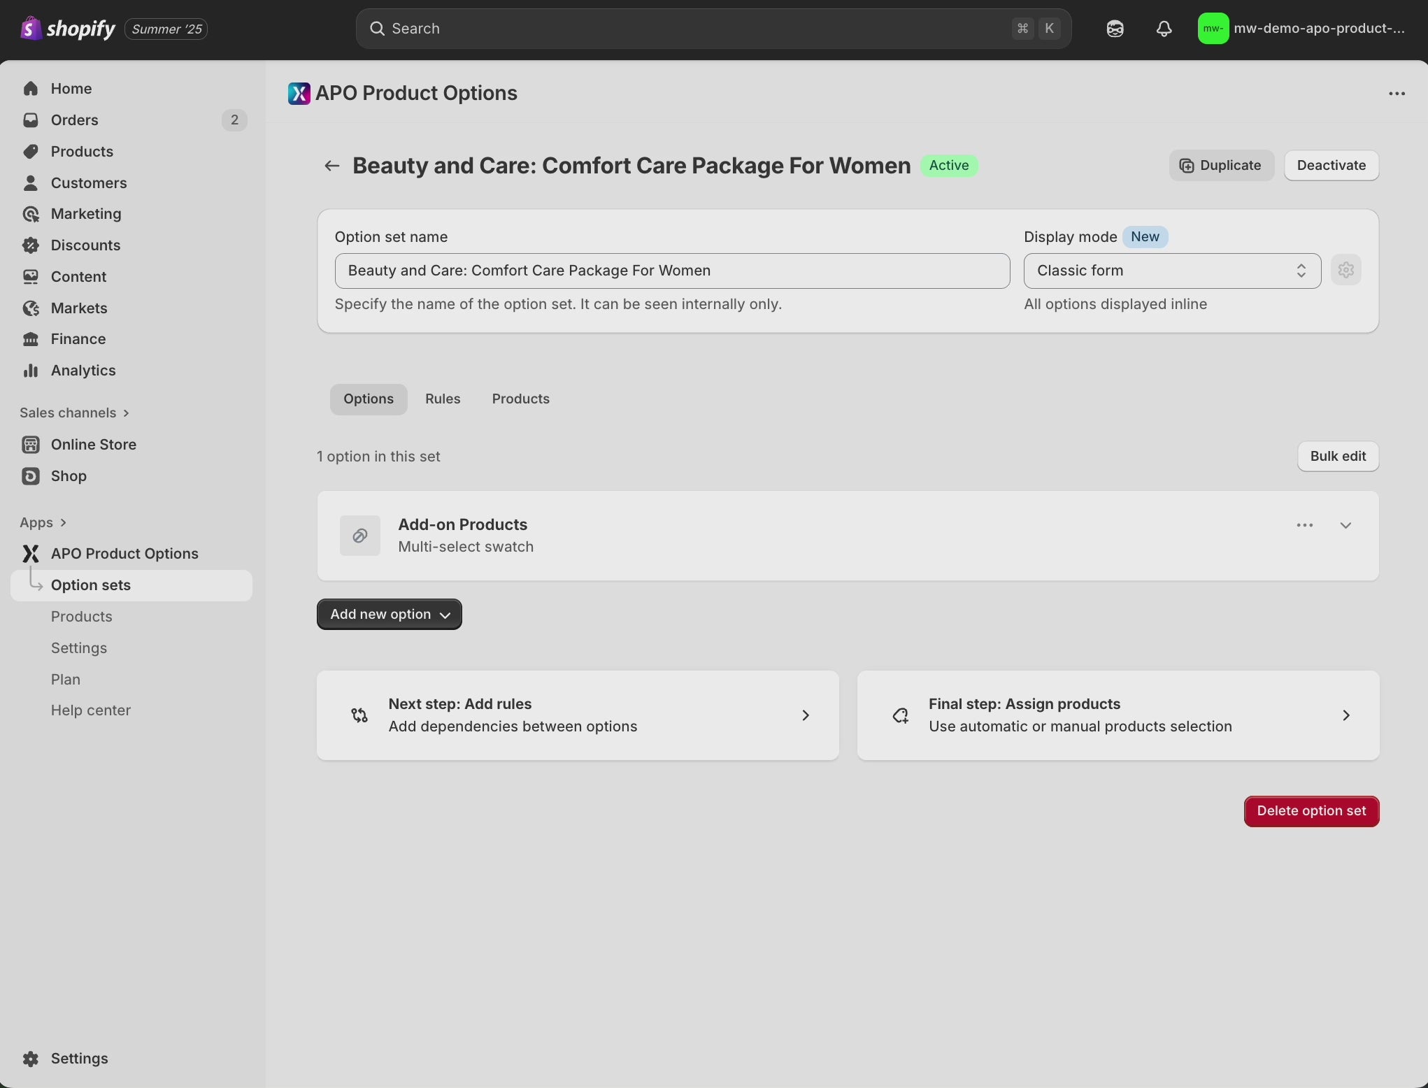Open Add-on Products three-dot menu
1428x1088 pixels.
pyautogui.click(x=1305, y=525)
